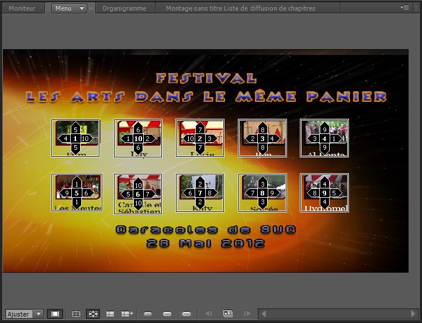Open the Ajuster zoom level dropdown

(39, 314)
